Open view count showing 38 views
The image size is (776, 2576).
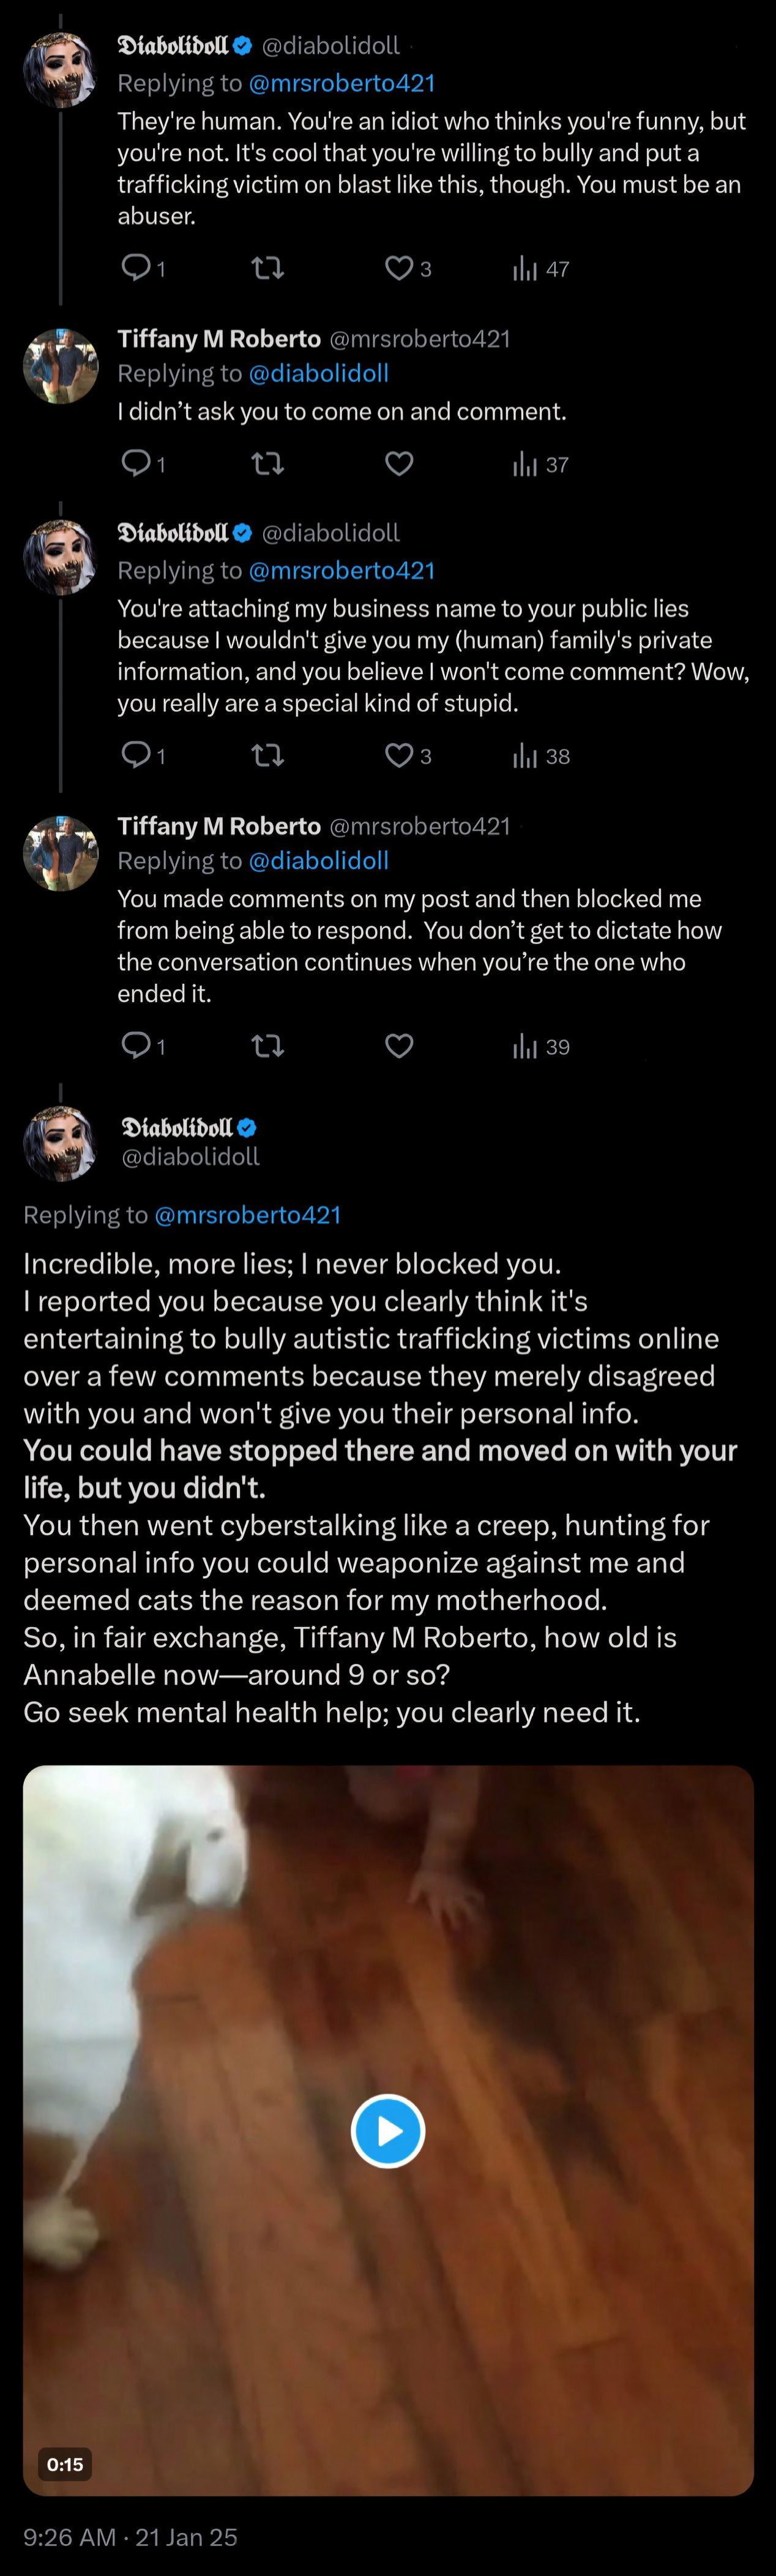pyautogui.click(x=540, y=756)
